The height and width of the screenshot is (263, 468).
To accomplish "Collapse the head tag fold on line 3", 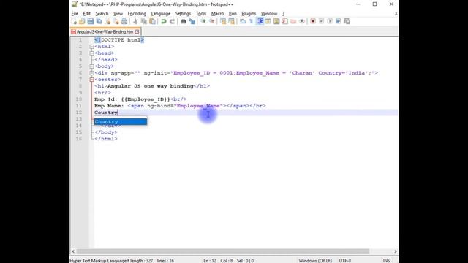I will pyautogui.click(x=91, y=53).
